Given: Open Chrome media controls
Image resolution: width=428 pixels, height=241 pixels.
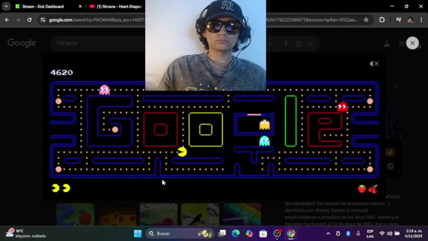Looking at the screenshot, I should coord(399,20).
